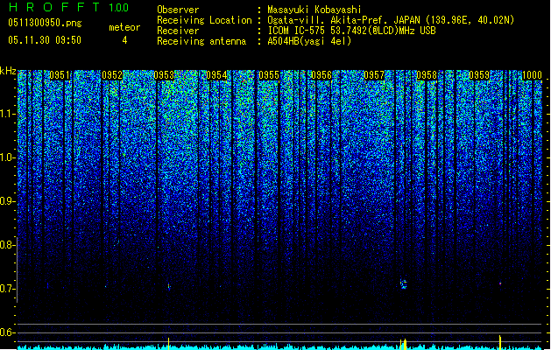Click the 0955 time marker
Viewport: 551px width, 350px height.
point(269,75)
